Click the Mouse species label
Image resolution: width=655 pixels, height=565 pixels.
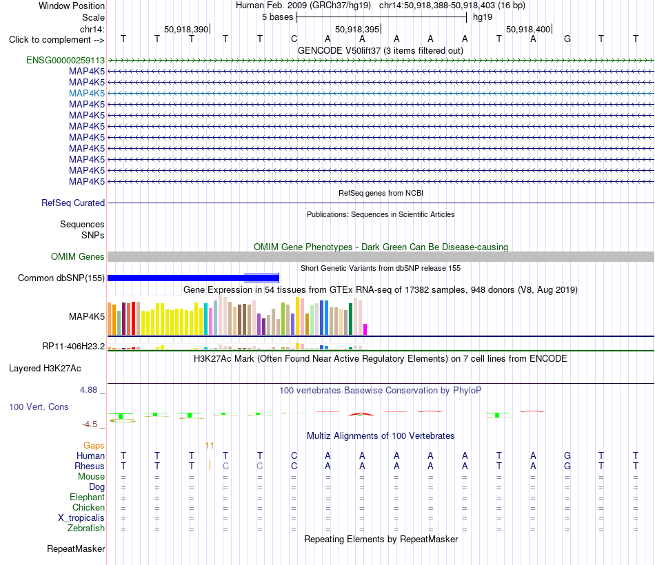click(91, 477)
